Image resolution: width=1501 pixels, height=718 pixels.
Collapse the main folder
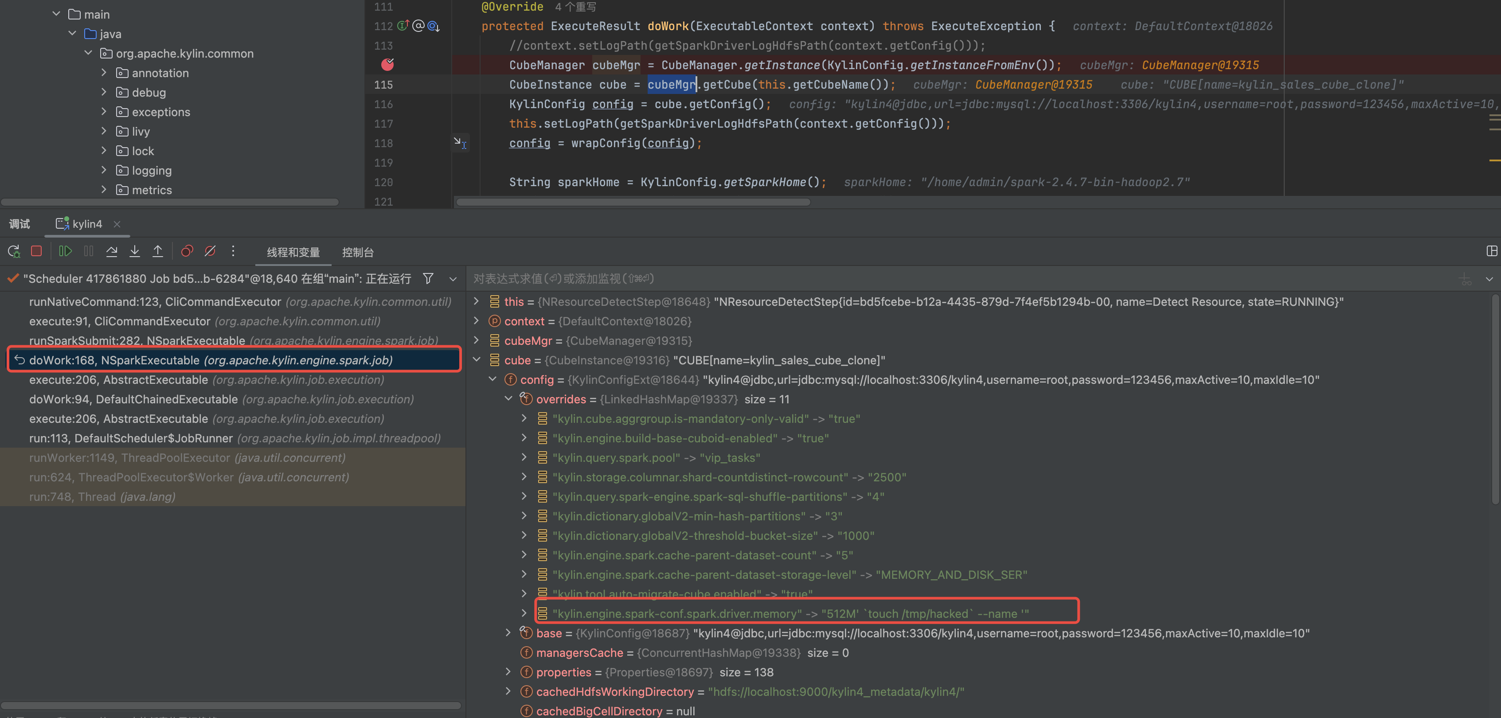pos(57,14)
